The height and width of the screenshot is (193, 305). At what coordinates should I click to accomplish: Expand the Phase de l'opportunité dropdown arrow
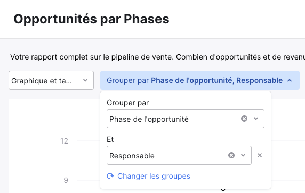(256, 119)
